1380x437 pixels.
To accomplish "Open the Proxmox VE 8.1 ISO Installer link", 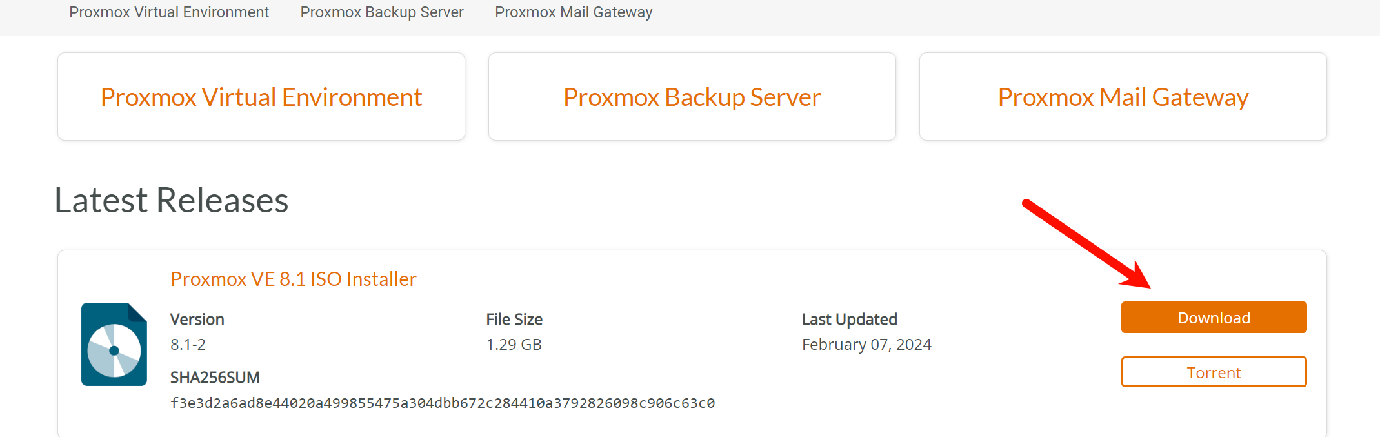I will (294, 279).
